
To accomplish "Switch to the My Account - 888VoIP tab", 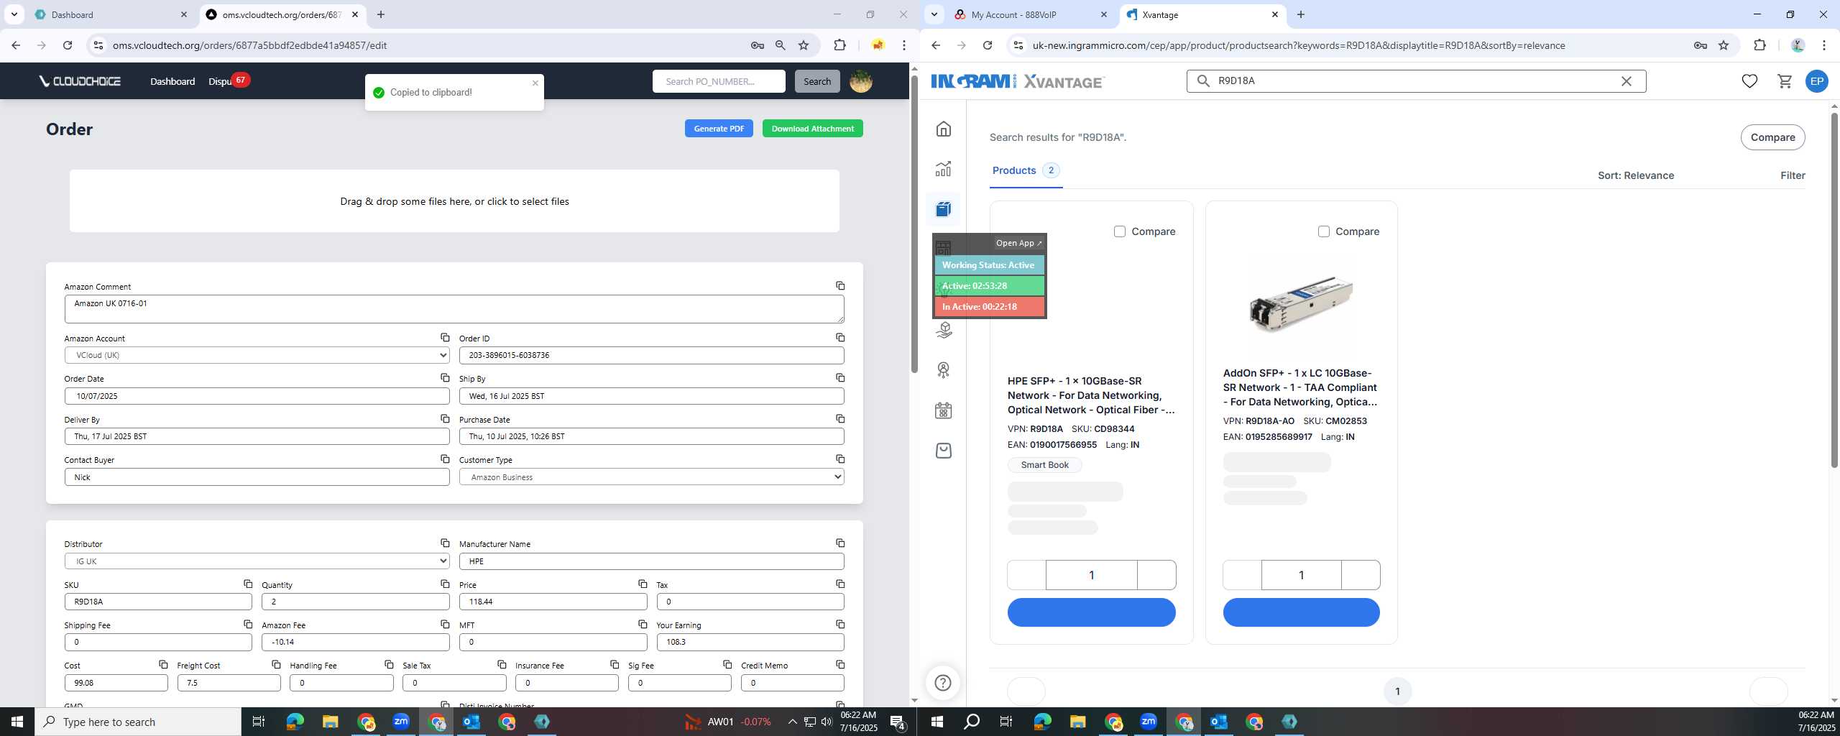I will [1032, 14].
